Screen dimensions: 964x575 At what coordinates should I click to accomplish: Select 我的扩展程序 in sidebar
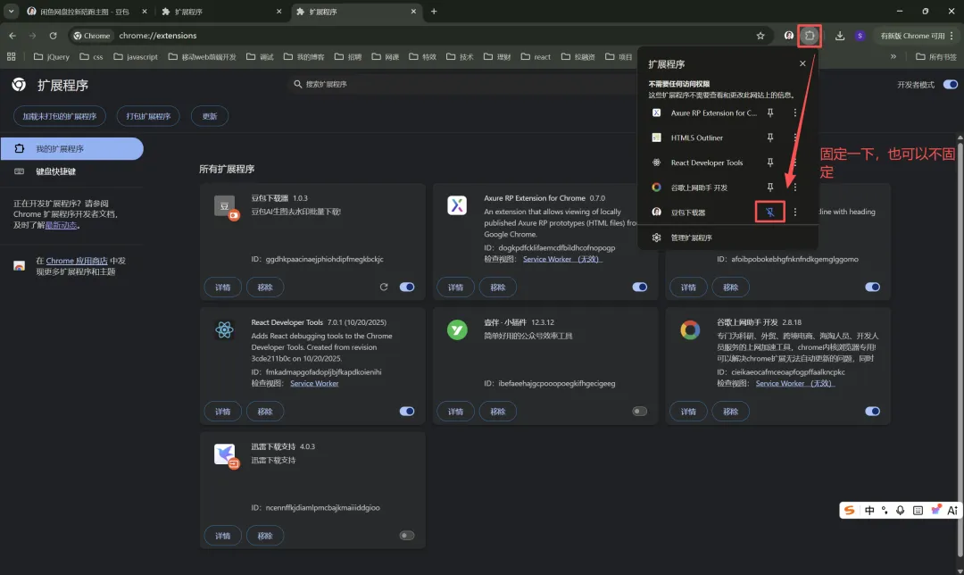pyautogui.click(x=72, y=149)
